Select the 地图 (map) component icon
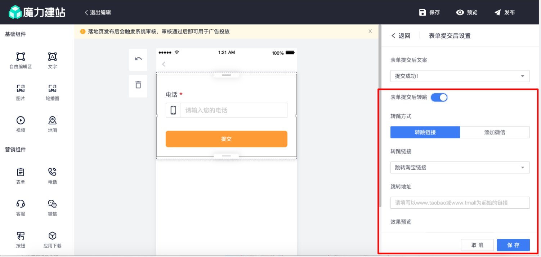The width and height of the screenshot is (541, 257). pos(52,121)
